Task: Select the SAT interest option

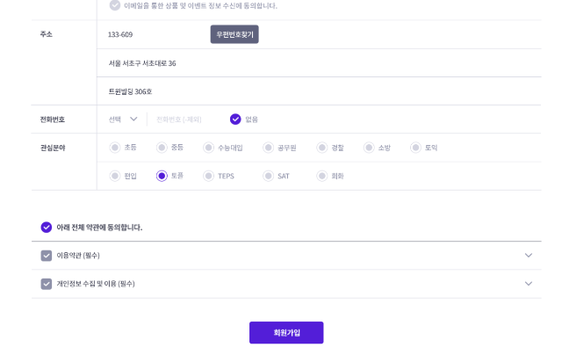Action: (269, 176)
